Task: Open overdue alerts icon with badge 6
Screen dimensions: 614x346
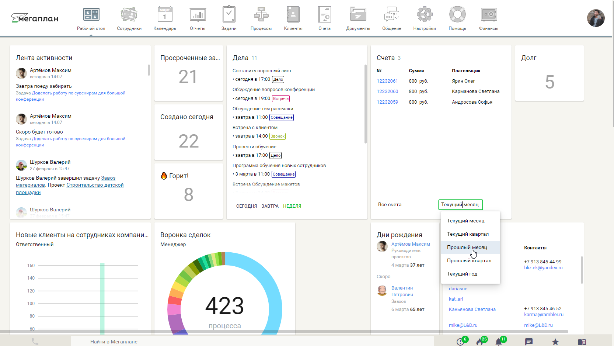Action: coord(460,342)
